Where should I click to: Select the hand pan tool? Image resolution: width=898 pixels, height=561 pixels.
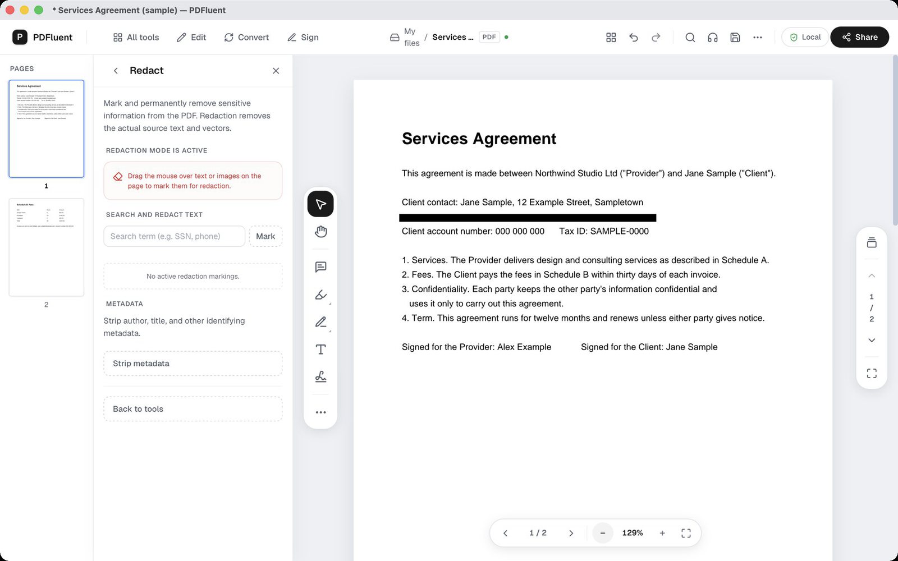(320, 232)
